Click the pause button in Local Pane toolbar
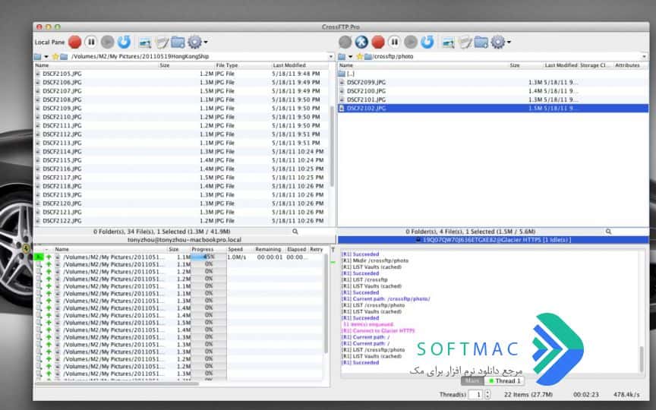Viewport: 656px width, 410px height. [x=91, y=42]
